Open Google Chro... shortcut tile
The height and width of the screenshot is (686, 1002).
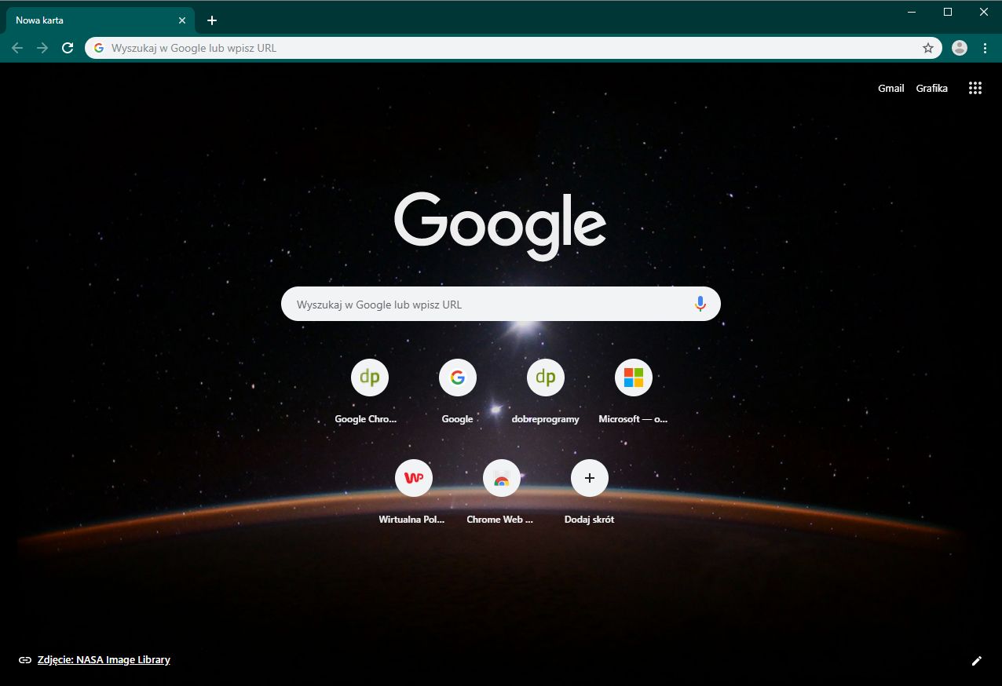tap(369, 392)
